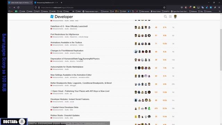Open the Open Cloud Publishing Your Places topic
The width and height of the screenshot is (222, 125).
point(81,91)
